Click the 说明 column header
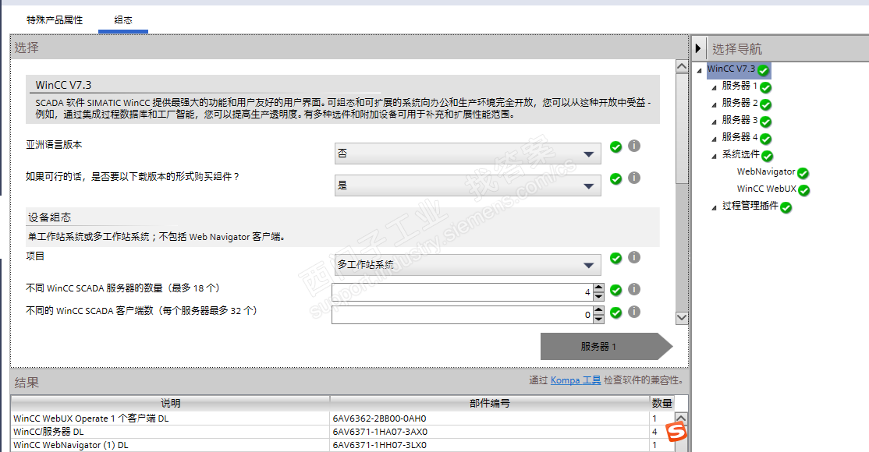 170,403
